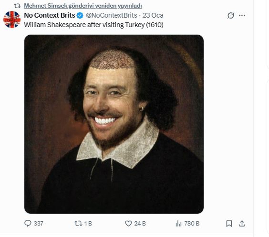Open the view analytics bar chart icon
This screenshot has width=269, height=237.
178,223
